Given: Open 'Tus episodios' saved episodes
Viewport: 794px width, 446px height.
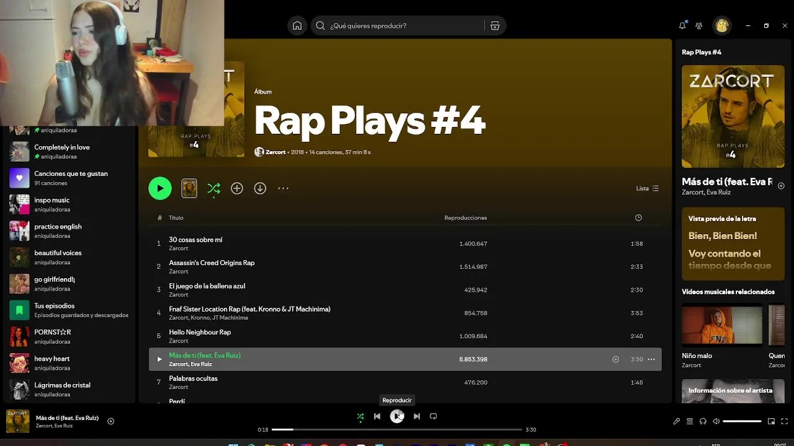Looking at the screenshot, I should [x=68, y=310].
